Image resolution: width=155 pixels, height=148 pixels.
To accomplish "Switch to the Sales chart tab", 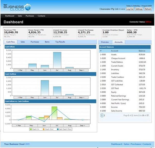I will coord(23,42).
